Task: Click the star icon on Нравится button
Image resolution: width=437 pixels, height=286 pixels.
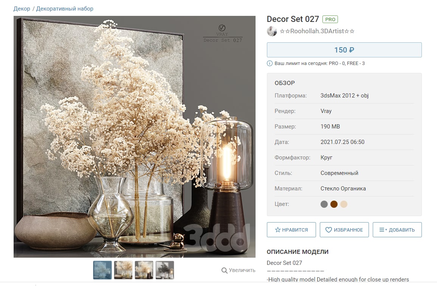Action: click(x=277, y=230)
